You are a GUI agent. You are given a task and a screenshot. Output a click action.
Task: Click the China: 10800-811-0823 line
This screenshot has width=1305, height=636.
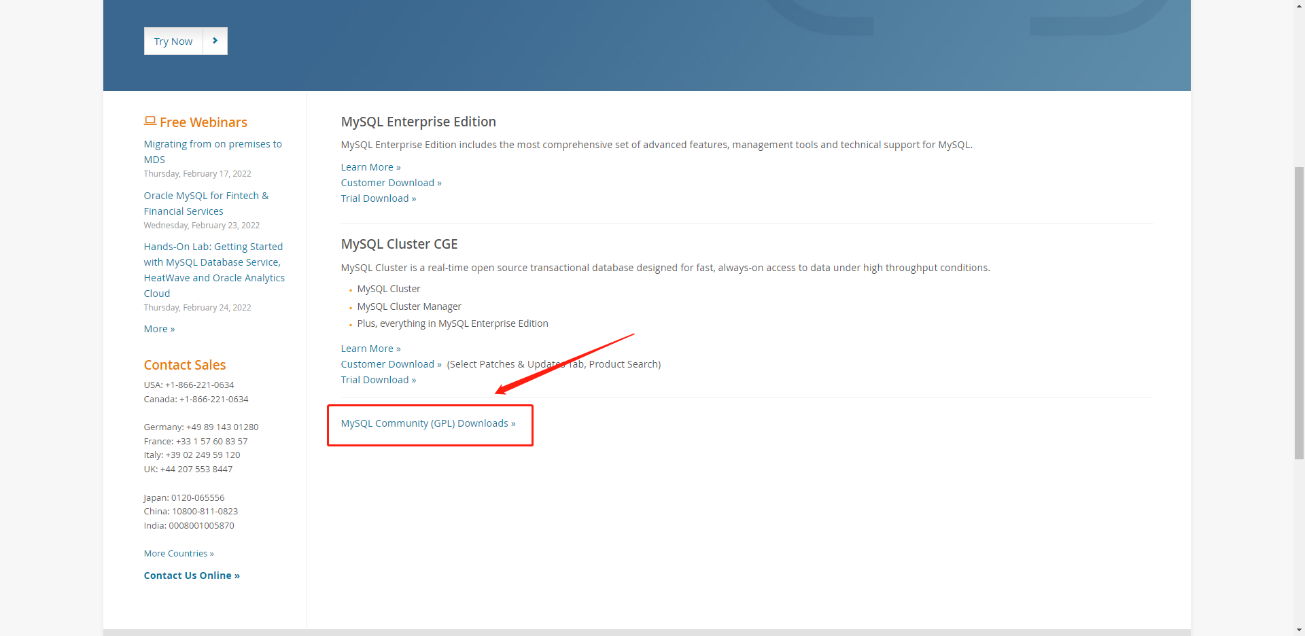191,511
